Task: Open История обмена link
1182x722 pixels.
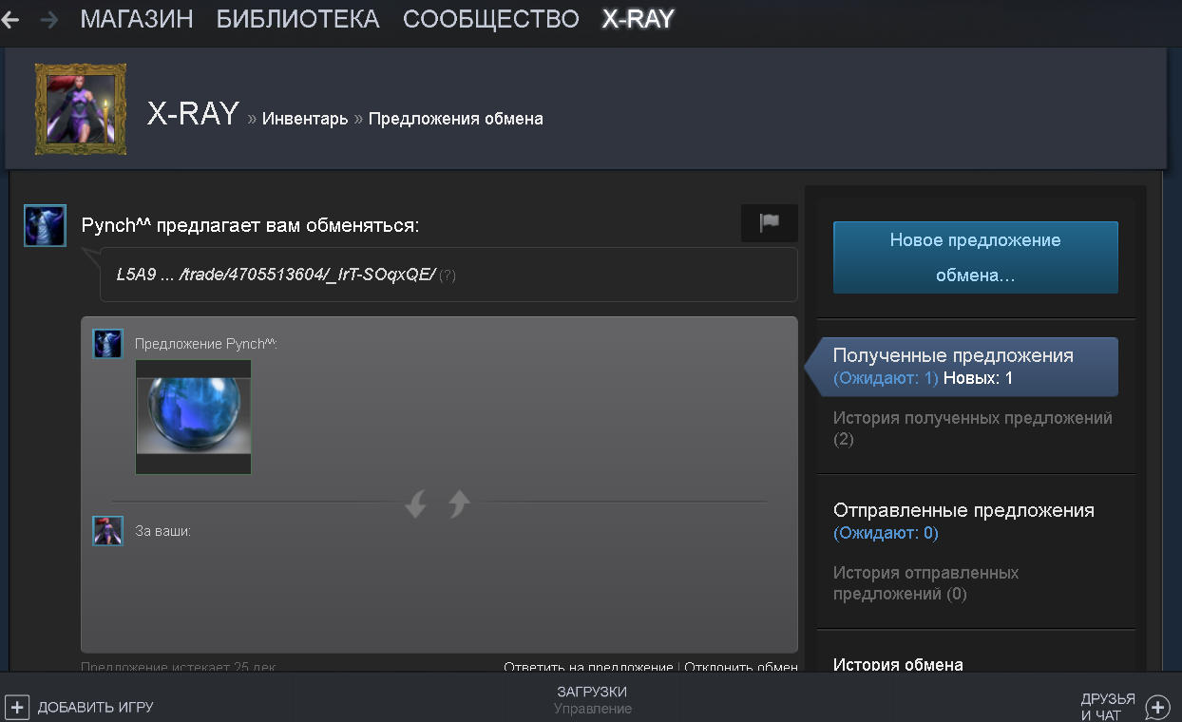Action: pyautogui.click(x=898, y=664)
